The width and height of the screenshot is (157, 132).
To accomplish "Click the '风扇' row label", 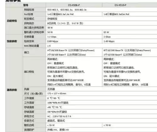I will click(26, 89).
